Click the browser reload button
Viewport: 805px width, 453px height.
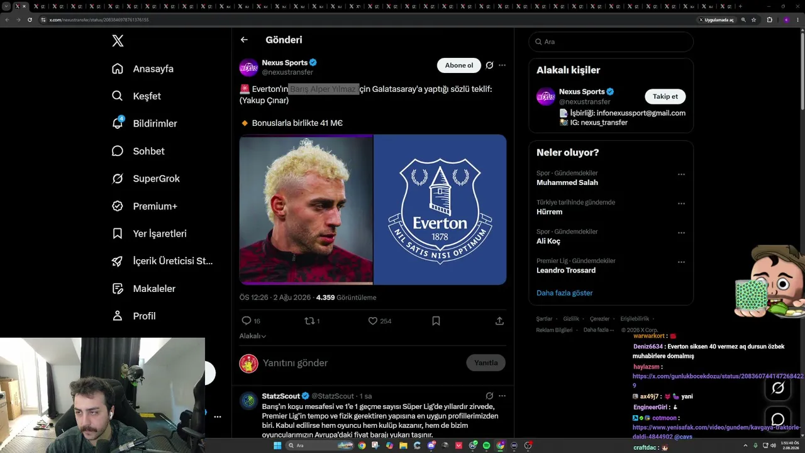[30, 20]
